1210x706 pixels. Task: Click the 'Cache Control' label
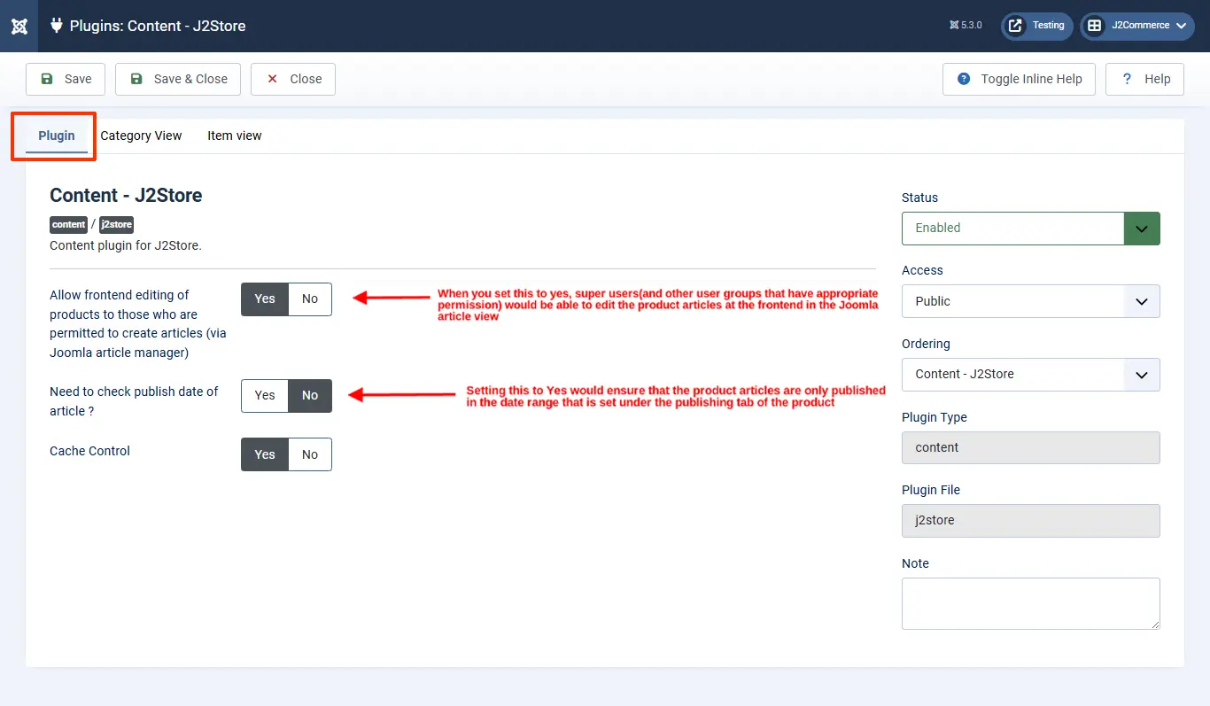point(89,451)
